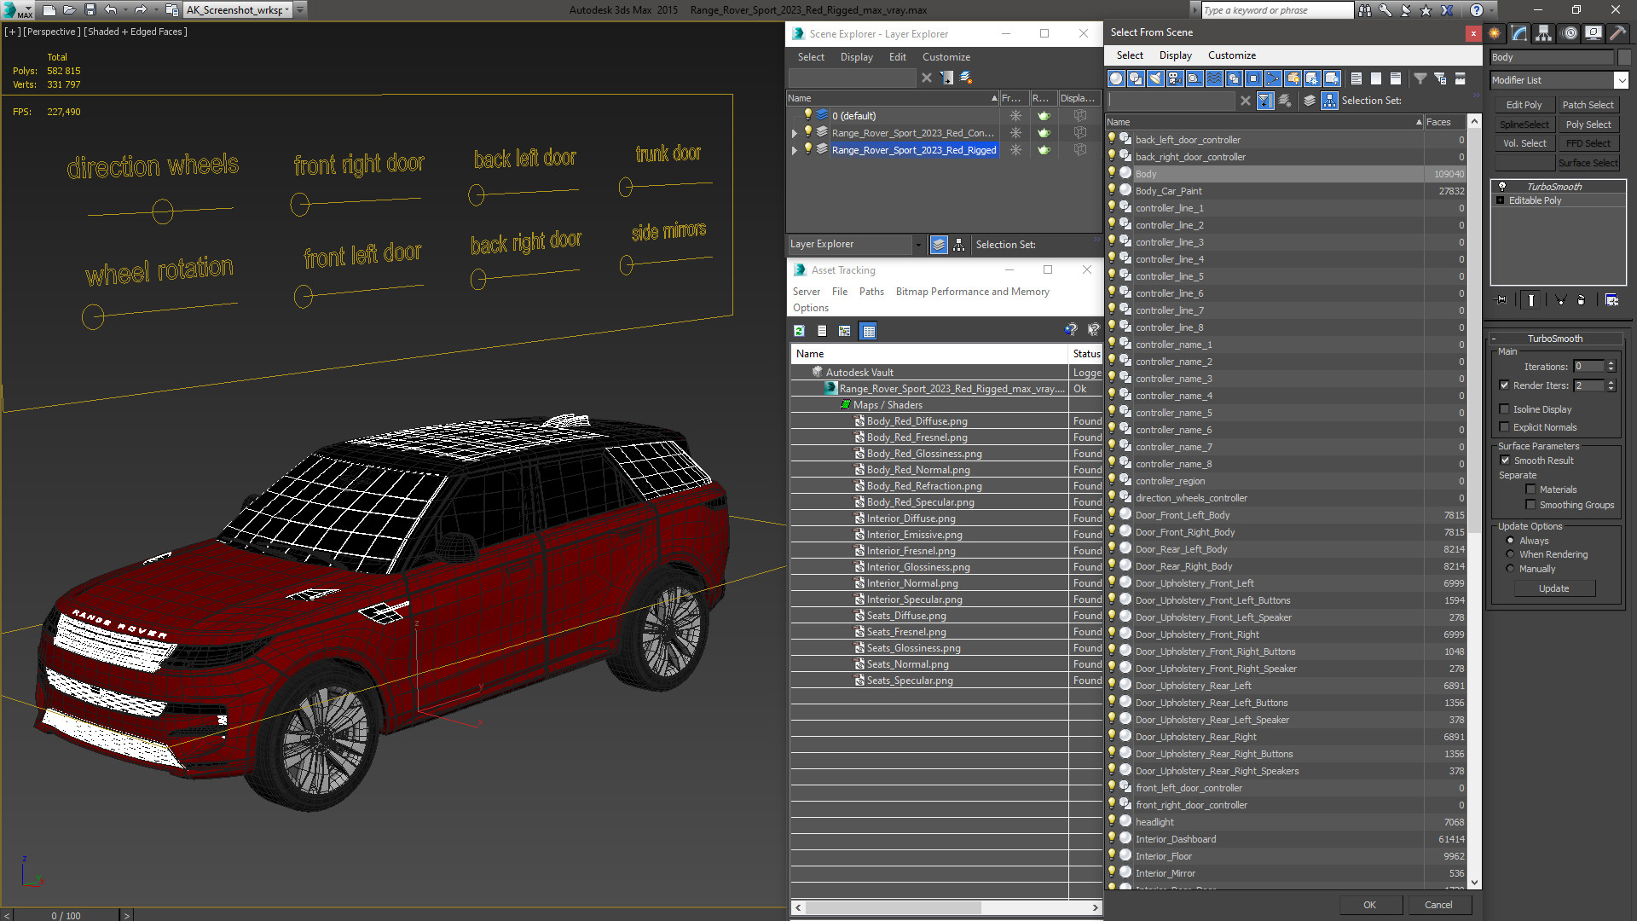Select Manually update option

pyautogui.click(x=1511, y=569)
